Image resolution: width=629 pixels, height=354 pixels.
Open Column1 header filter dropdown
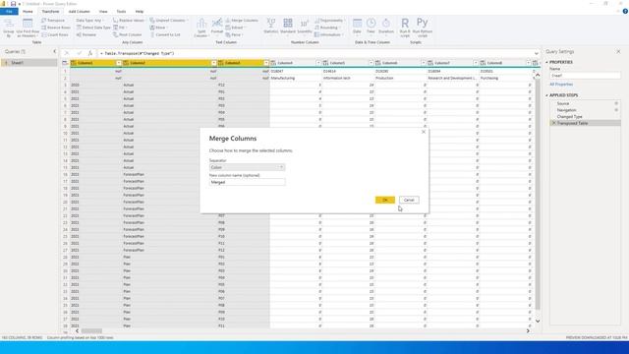(x=118, y=63)
